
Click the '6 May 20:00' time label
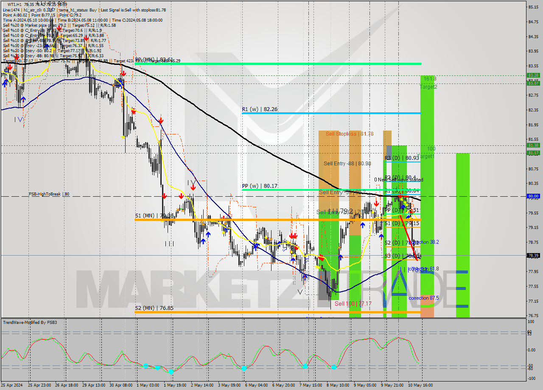pyautogui.click(x=283, y=385)
